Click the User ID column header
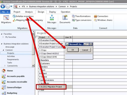This screenshot has width=127, height=95. pyautogui.click(x=68, y=37)
